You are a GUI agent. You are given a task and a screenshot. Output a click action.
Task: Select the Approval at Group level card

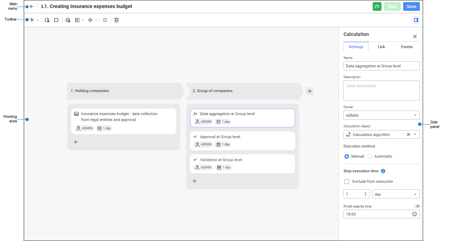tap(242, 141)
